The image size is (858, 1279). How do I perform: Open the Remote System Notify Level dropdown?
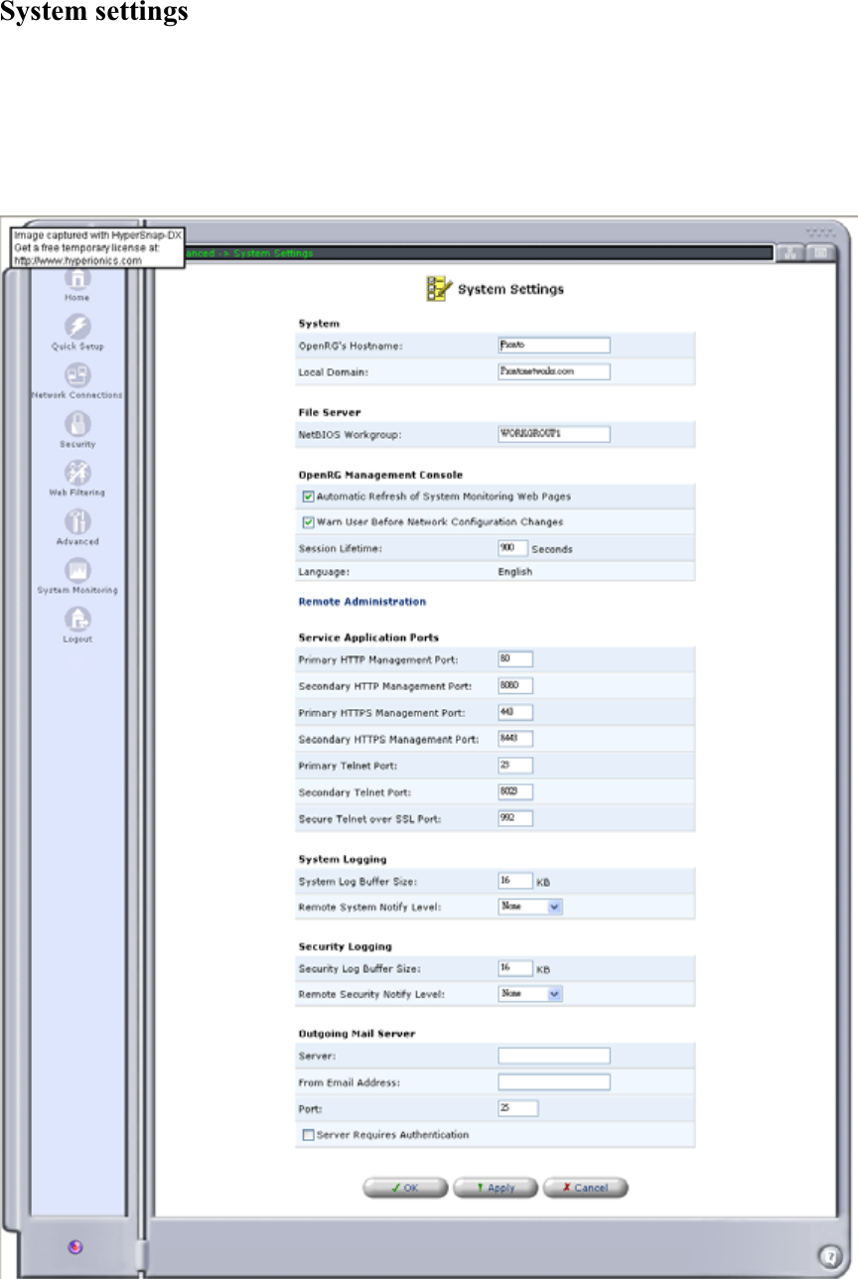(556, 906)
